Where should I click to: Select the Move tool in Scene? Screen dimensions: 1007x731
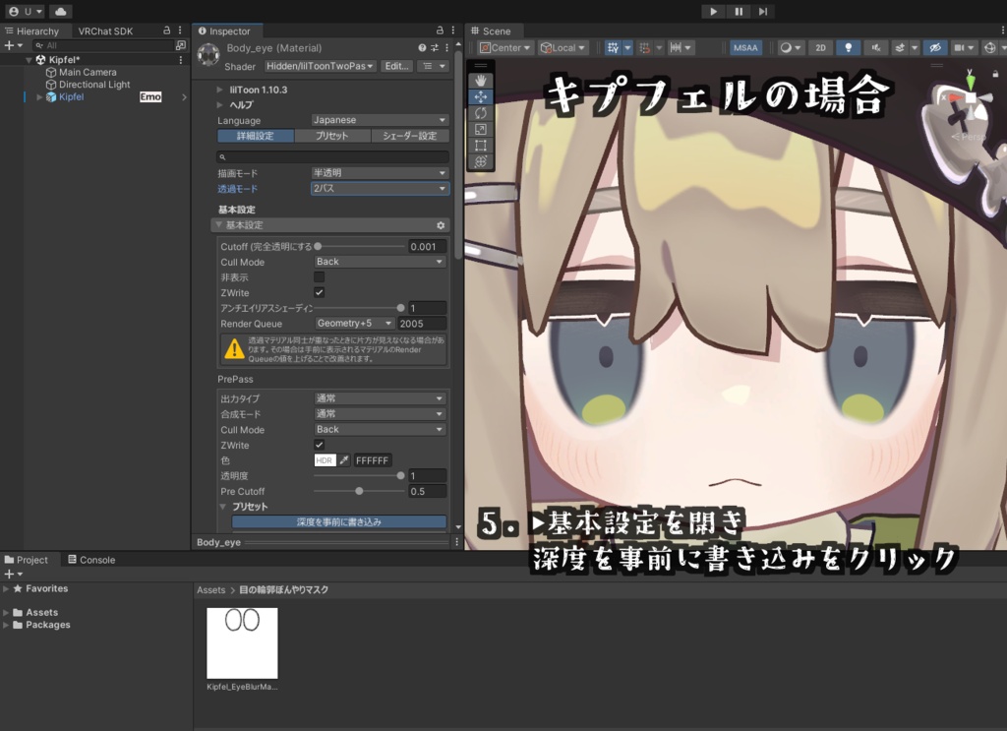[x=480, y=97]
